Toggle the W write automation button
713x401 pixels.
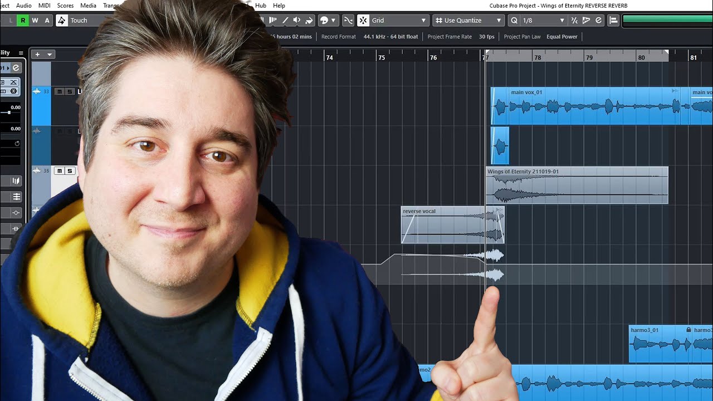[35, 20]
